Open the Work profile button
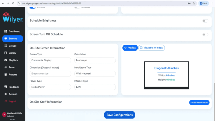215x121 pixels. (204, 3)
